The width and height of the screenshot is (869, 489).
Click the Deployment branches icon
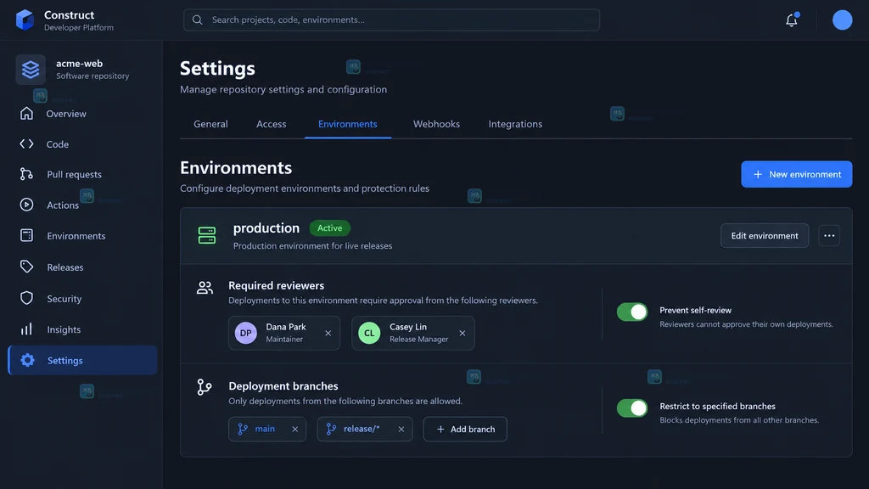point(205,387)
